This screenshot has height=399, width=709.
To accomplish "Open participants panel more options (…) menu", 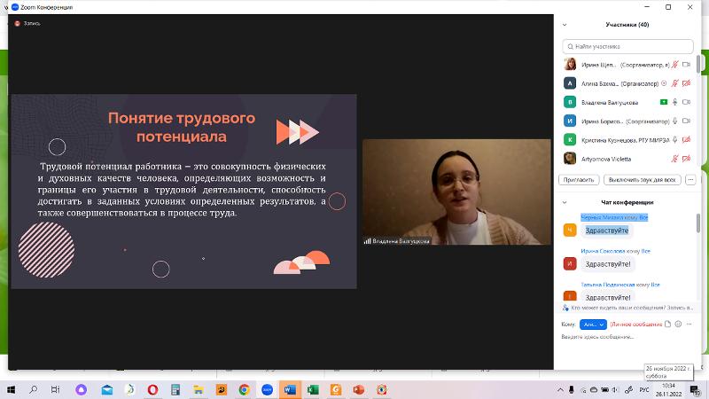I will (690, 179).
